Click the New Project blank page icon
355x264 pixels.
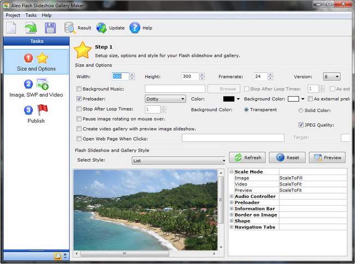click(x=11, y=28)
